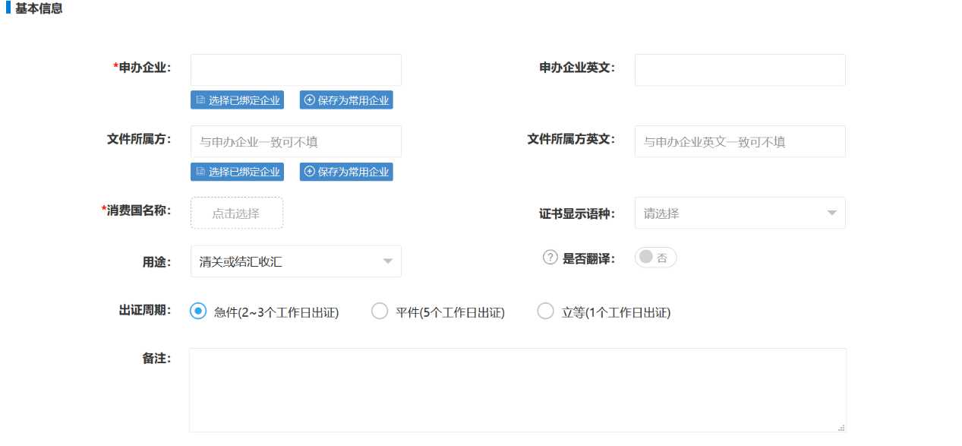
Task: Focus the 文件所属方英文 input field
Action: click(x=740, y=141)
